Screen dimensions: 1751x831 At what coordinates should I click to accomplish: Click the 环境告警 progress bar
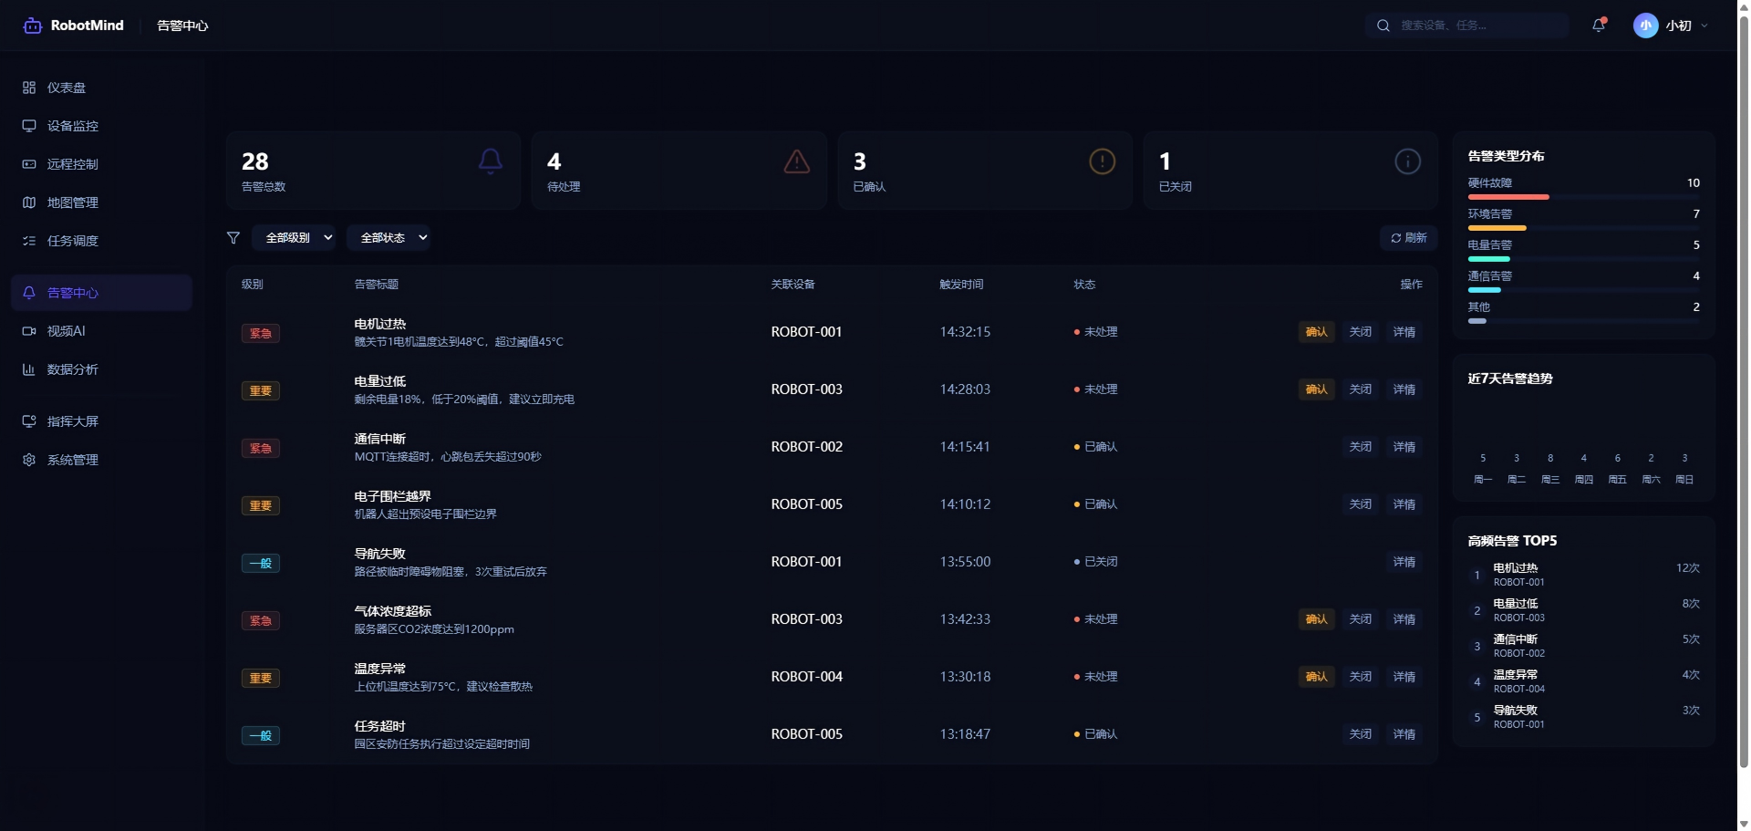(x=1583, y=228)
